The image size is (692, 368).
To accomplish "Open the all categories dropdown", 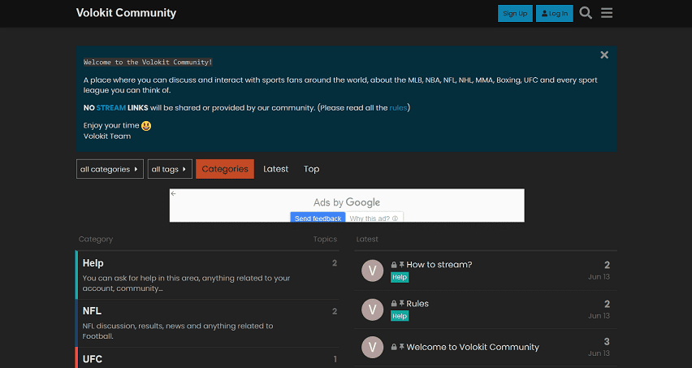I will [x=110, y=169].
